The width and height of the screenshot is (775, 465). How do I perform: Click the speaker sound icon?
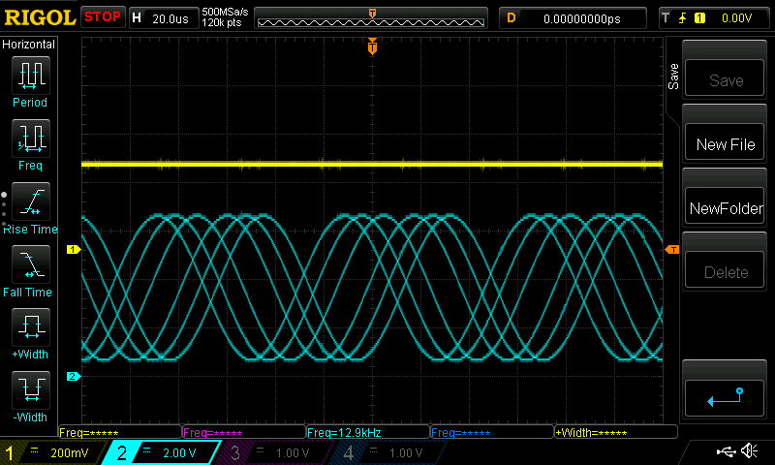click(749, 451)
